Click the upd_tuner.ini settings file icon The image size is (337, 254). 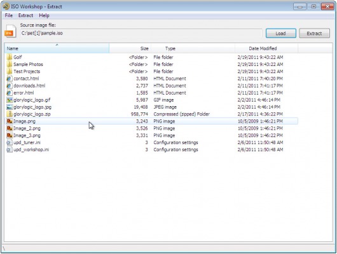[x=10, y=142]
